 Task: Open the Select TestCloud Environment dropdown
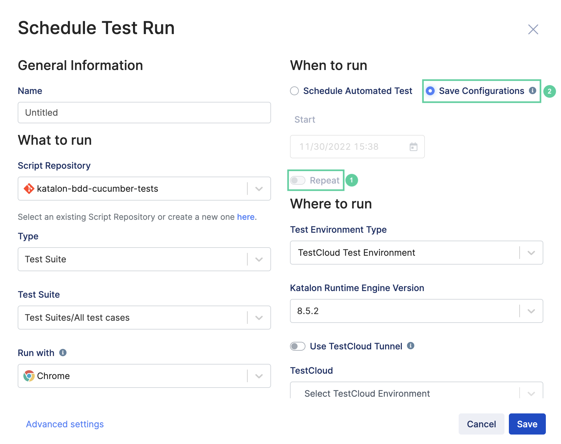[x=531, y=393]
